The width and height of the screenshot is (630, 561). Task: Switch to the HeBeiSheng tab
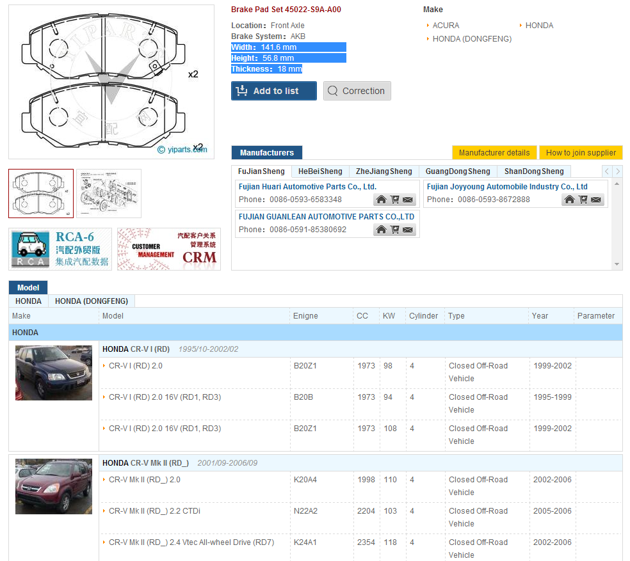(320, 171)
